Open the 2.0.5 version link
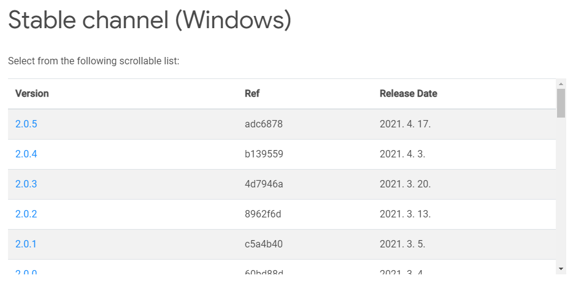This screenshot has width=573, height=286. tap(26, 124)
